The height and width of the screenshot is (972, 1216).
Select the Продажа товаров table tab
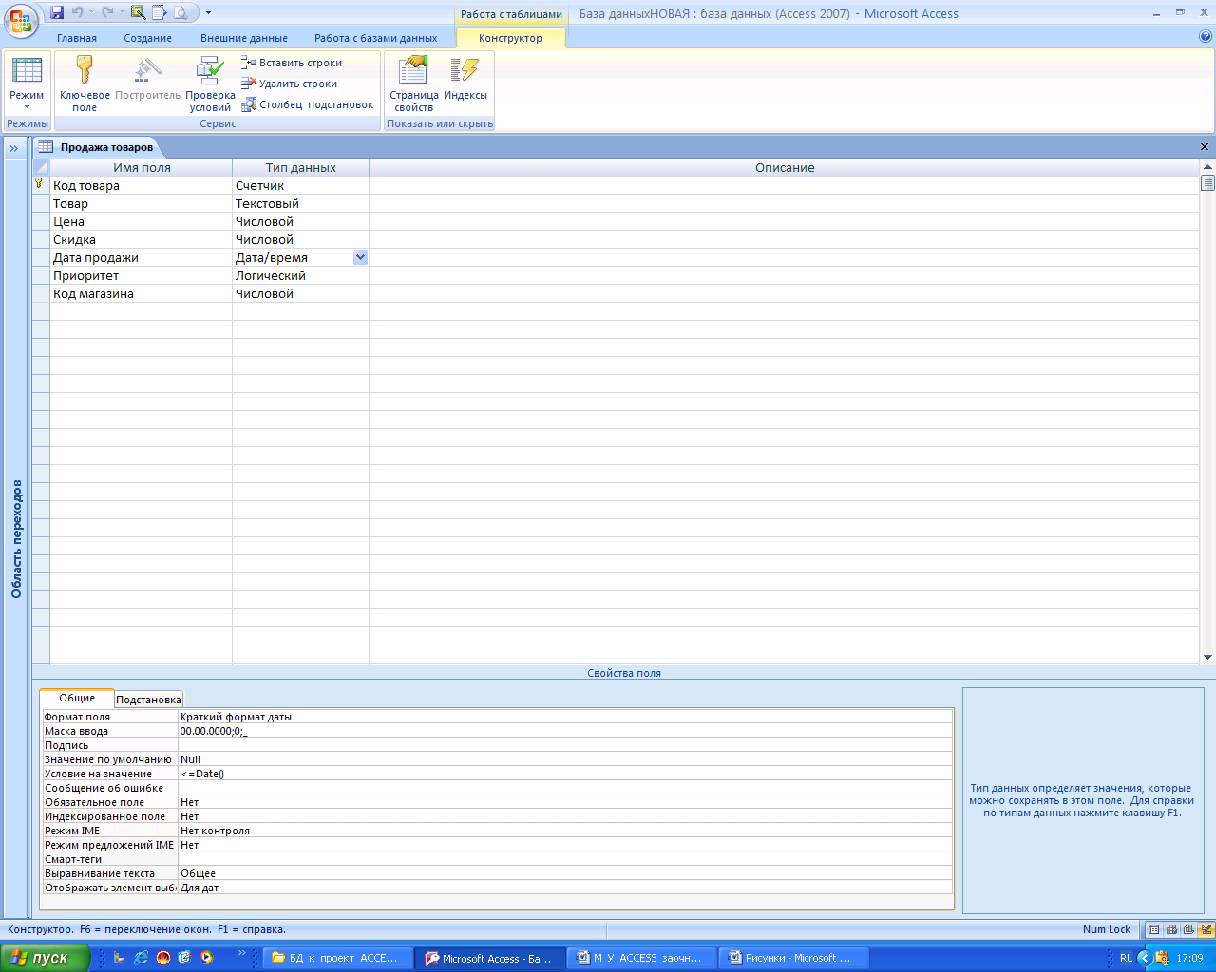coord(105,147)
